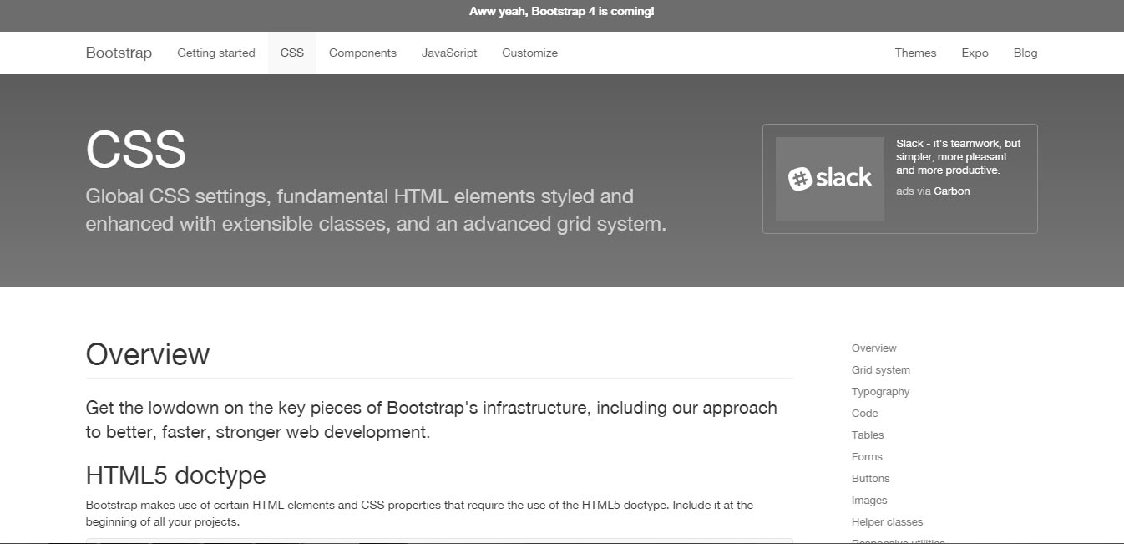Select the CSS nav tab
The width and height of the screenshot is (1124, 544).
(x=292, y=53)
